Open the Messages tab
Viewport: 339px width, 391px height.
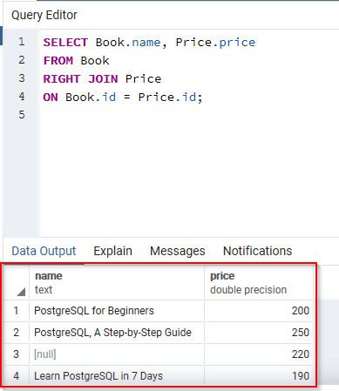[178, 251]
